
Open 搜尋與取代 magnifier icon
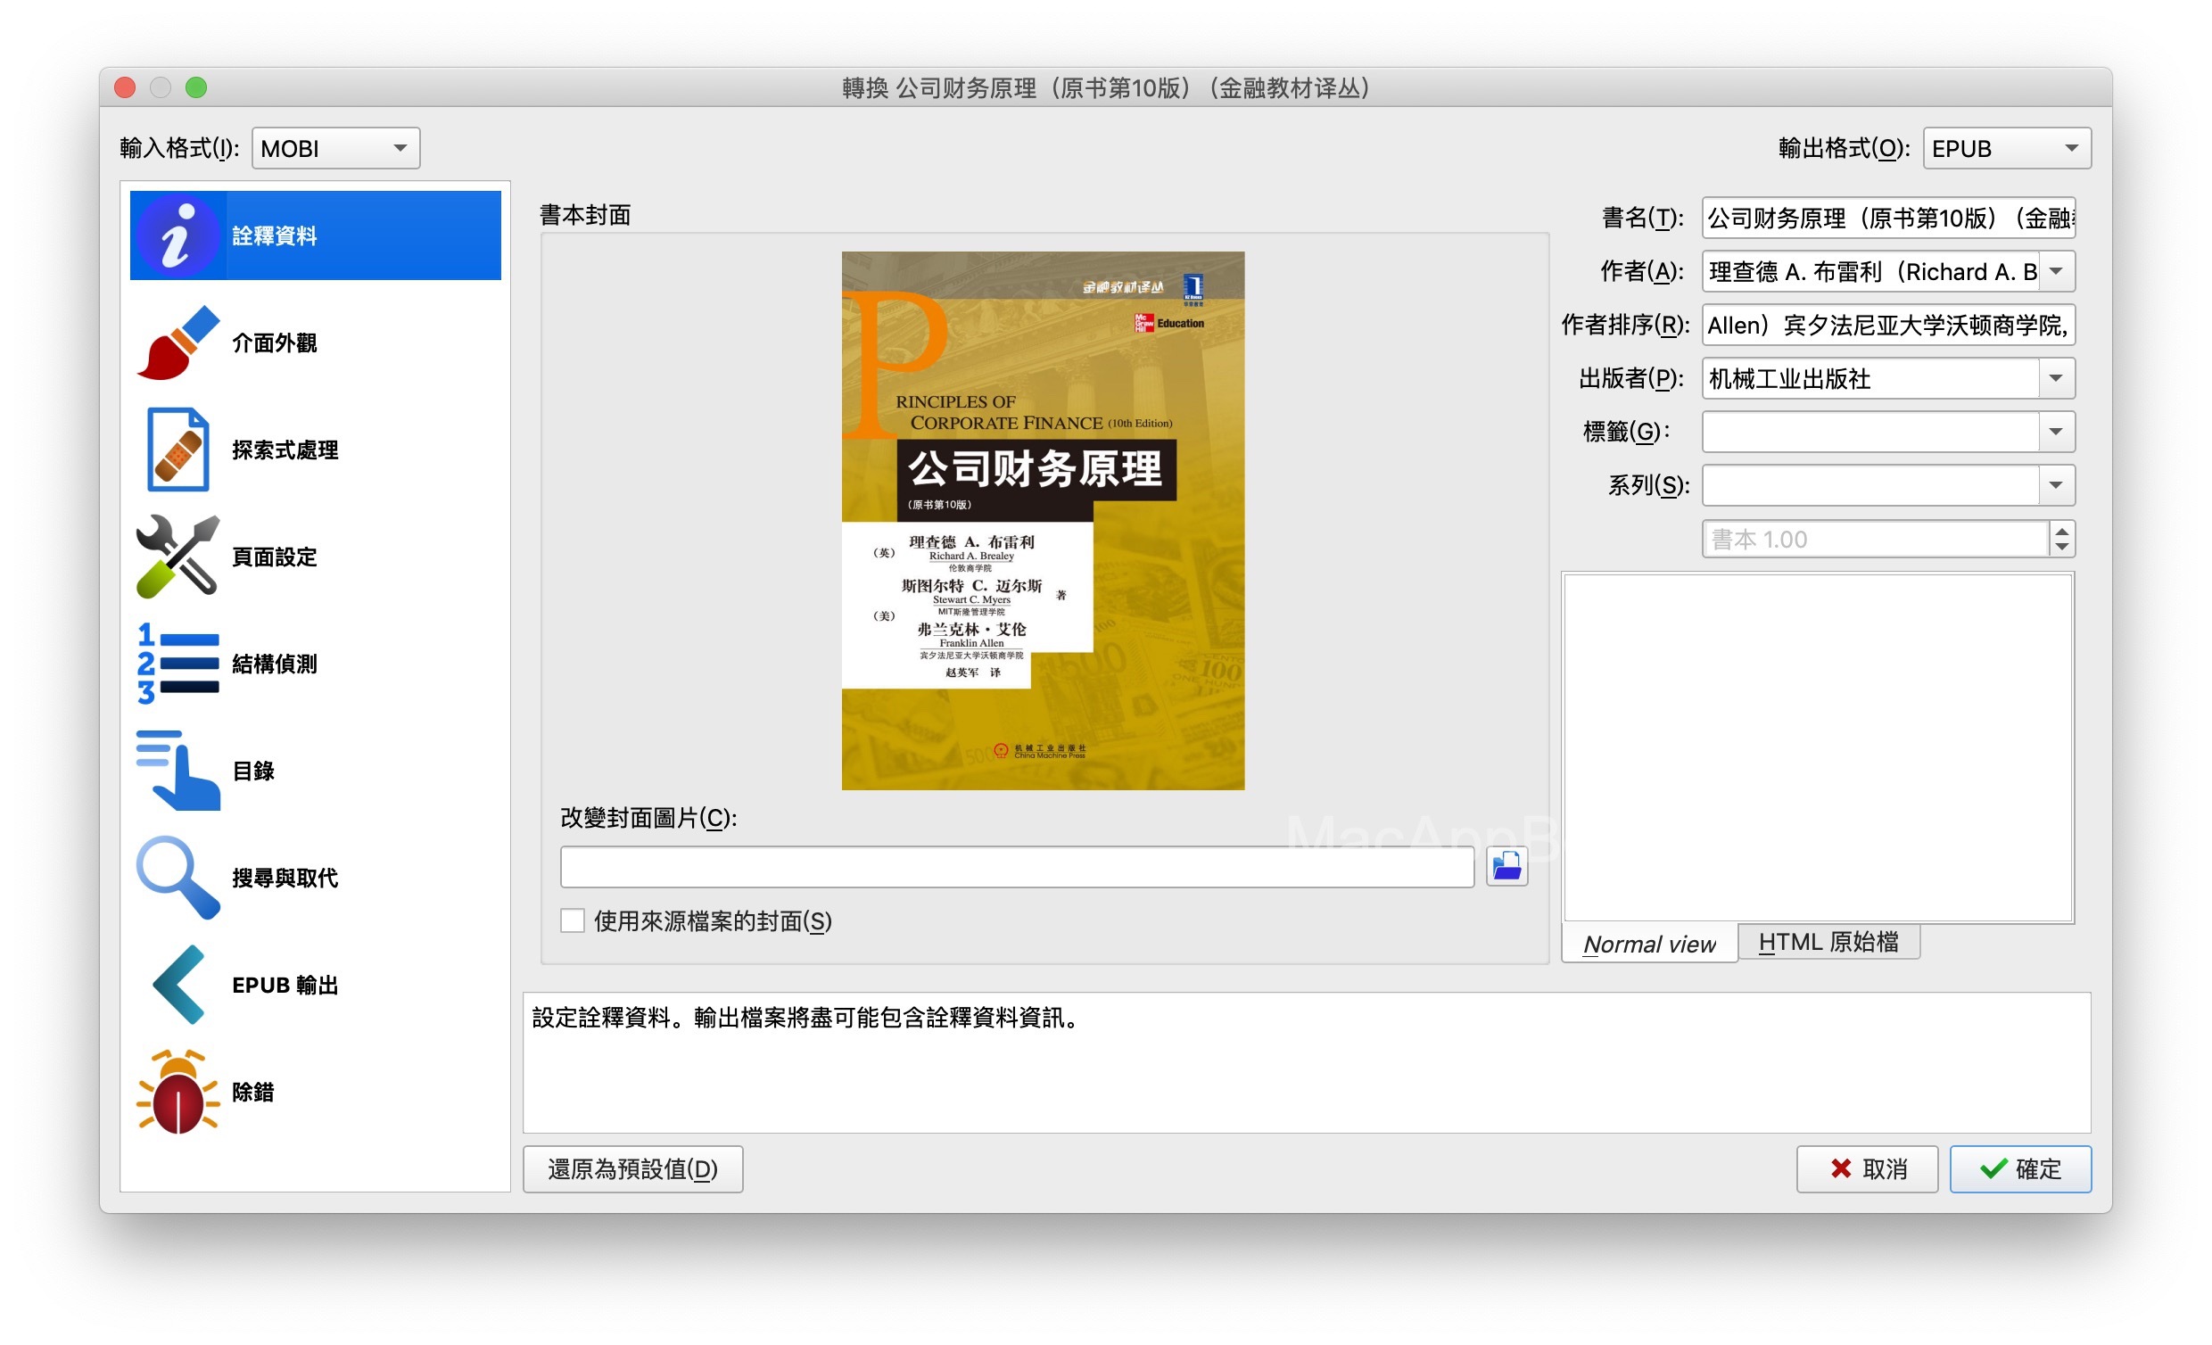click(177, 878)
